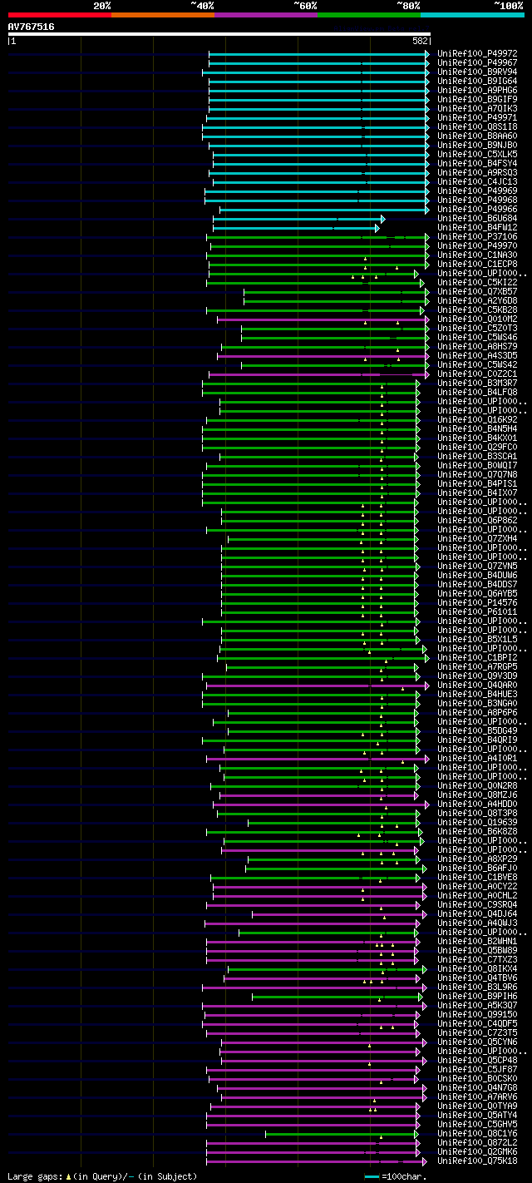532x1183 pixels.
Task: Click UniRef100_Q99150 label
Action: click(x=477, y=1014)
